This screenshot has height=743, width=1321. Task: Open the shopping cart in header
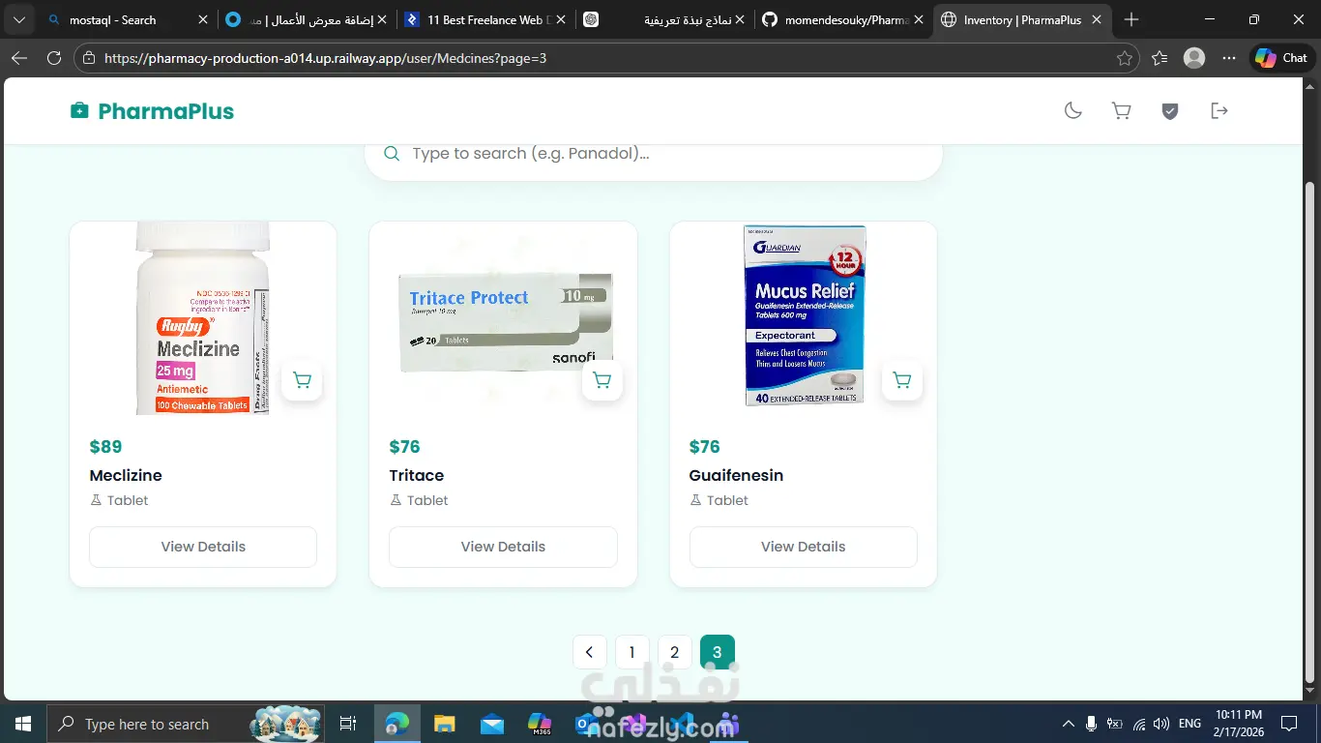point(1122,110)
